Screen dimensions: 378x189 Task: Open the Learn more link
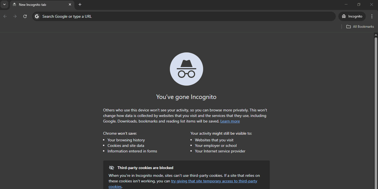click(x=230, y=121)
